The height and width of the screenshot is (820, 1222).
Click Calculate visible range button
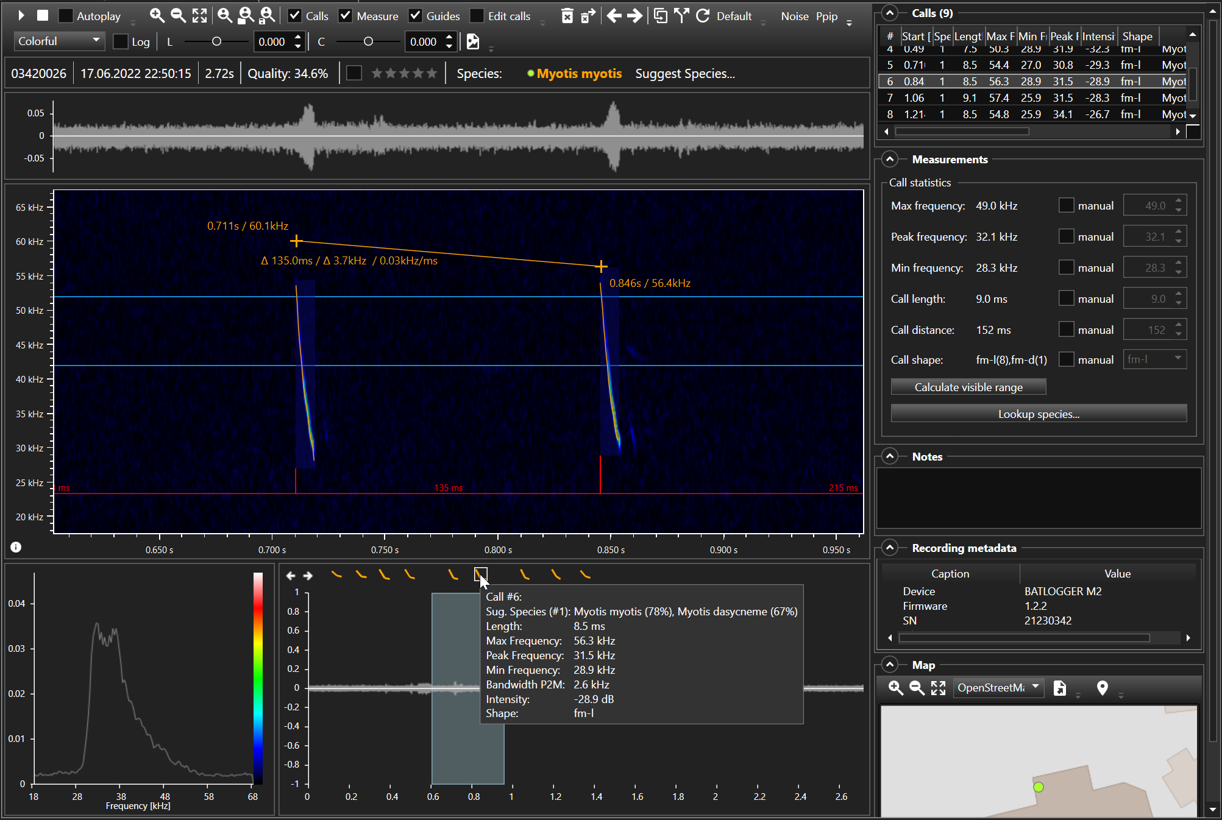[968, 387]
